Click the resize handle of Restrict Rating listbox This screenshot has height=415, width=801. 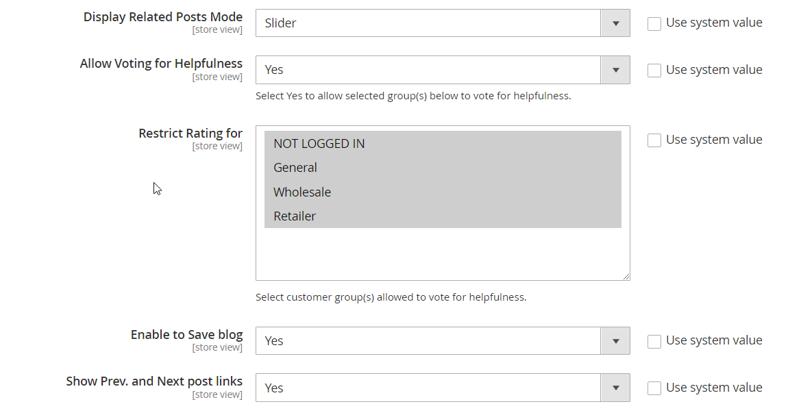click(626, 277)
